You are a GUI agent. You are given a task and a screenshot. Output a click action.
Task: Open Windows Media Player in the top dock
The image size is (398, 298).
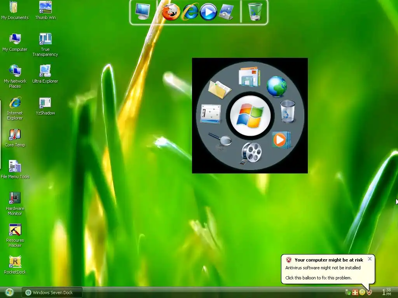coord(208,12)
